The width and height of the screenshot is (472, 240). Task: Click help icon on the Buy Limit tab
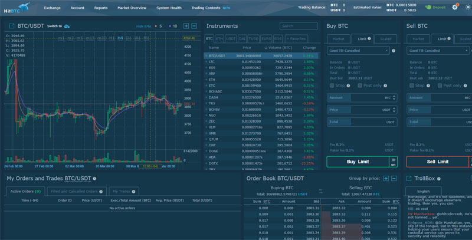pyautogui.click(x=369, y=38)
